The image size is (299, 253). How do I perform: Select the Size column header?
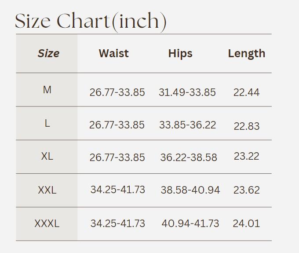tap(48, 53)
